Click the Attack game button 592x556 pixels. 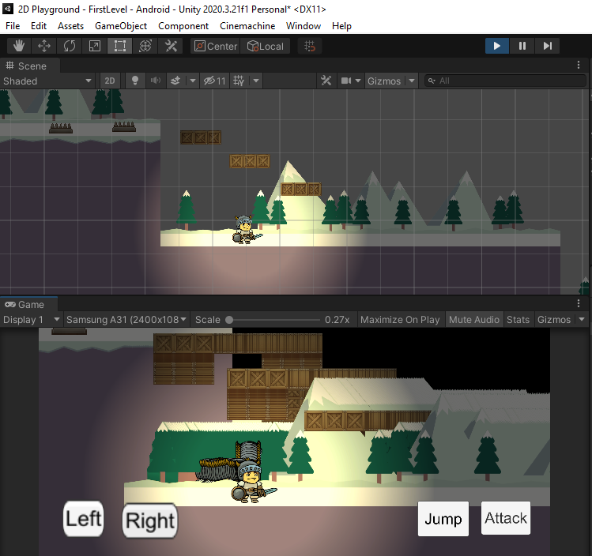pyautogui.click(x=506, y=518)
